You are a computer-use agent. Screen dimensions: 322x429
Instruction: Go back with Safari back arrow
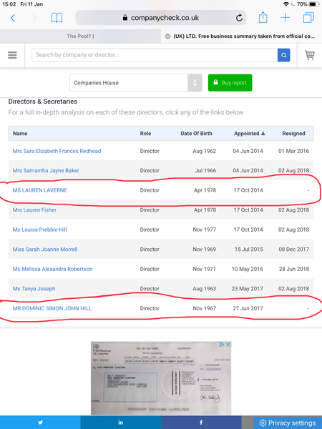point(13,18)
